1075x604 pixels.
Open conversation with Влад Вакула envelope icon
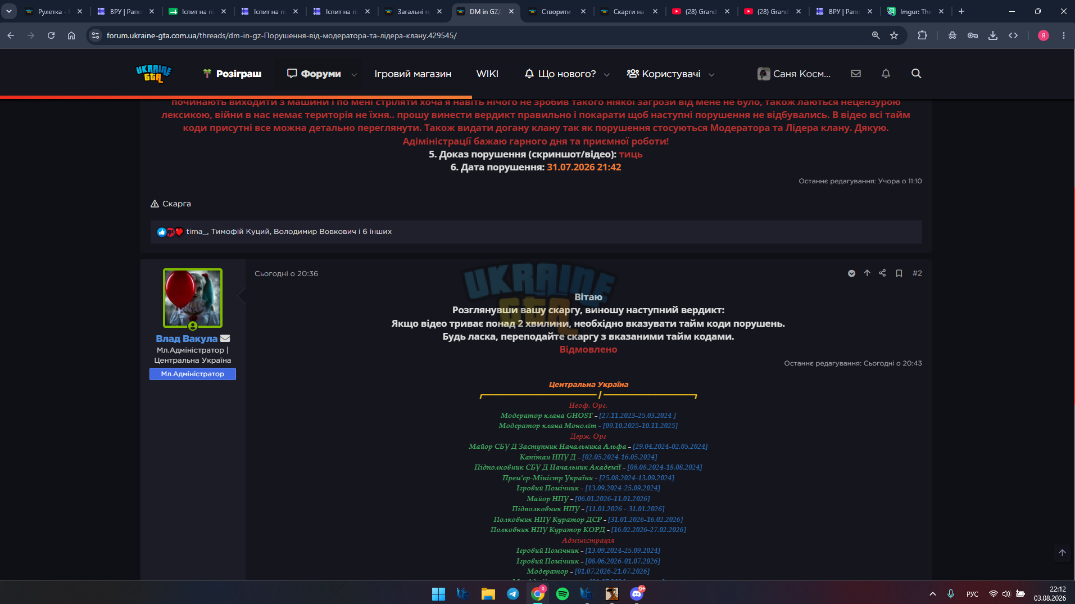pyautogui.click(x=225, y=339)
